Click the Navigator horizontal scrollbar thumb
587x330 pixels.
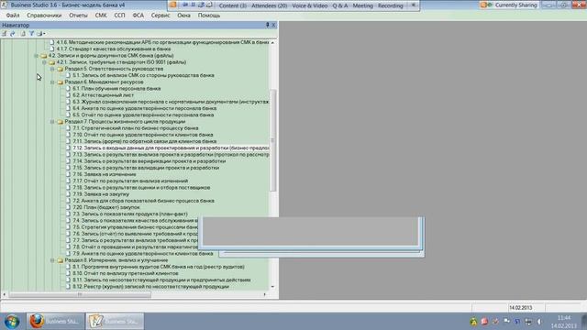click(80, 295)
